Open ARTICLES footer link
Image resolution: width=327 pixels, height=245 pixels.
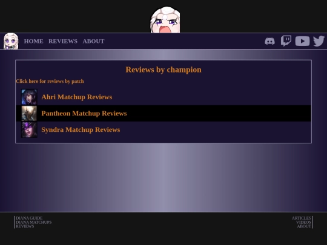click(302, 218)
